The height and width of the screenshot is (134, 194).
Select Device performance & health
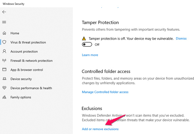pyautogui.click(x=31, y=88)
